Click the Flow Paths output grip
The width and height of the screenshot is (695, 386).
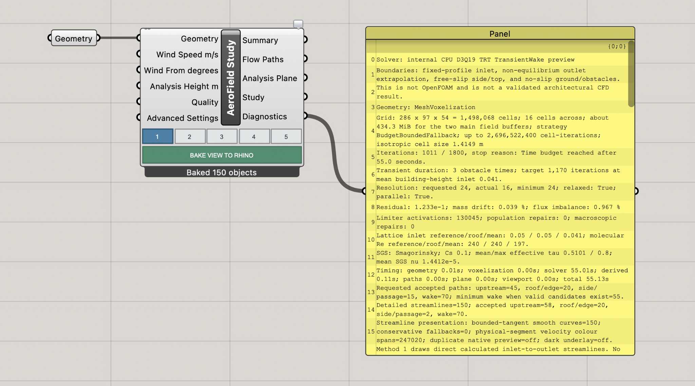pos(305,58)
